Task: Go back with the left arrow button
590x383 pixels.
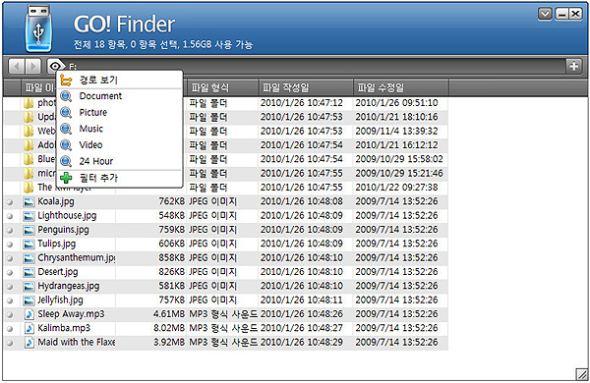Action: (x=17, y=67)
